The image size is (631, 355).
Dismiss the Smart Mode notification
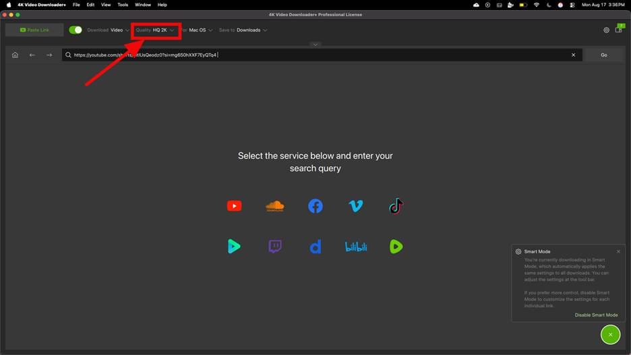tap(618, 252)
